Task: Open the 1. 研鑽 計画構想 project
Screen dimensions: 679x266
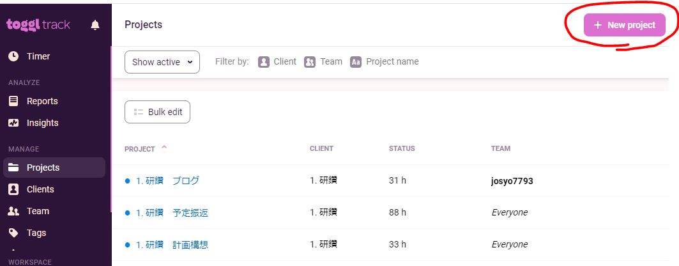Action: pos(172,244)
